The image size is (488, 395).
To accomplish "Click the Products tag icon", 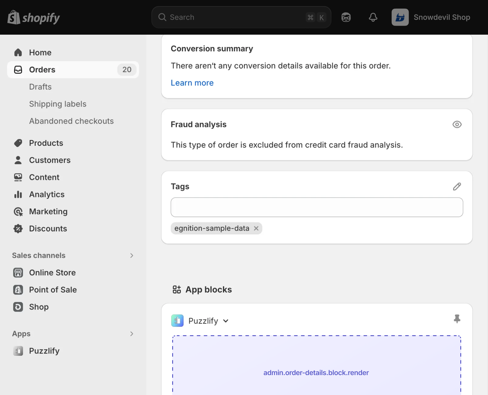I will pos(18,143).
